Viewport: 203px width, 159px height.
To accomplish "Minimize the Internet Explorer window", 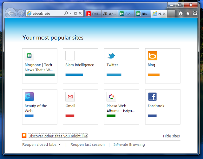I will click(x=172, y=5).
